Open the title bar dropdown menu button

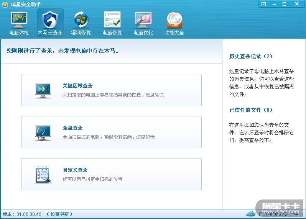(x=264, y=4)
